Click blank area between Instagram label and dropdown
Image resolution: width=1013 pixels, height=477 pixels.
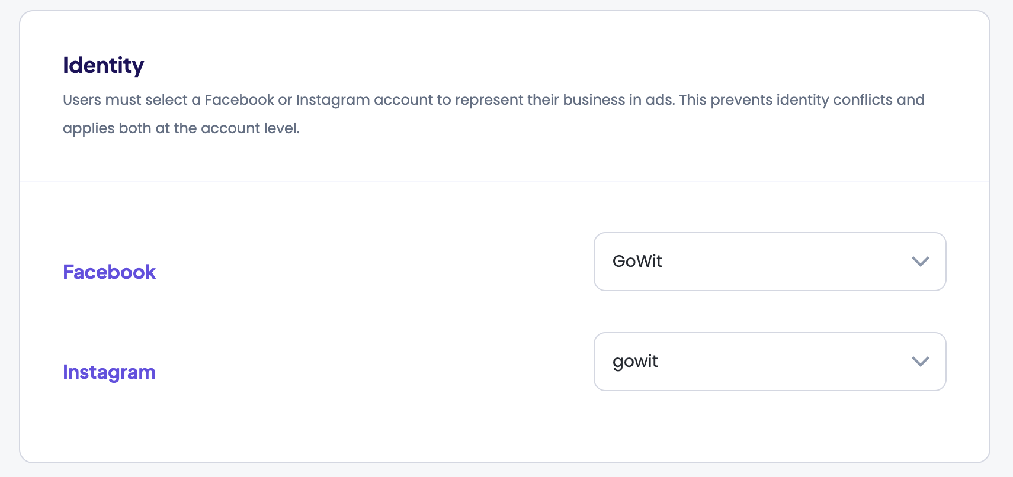coord(373,372)
